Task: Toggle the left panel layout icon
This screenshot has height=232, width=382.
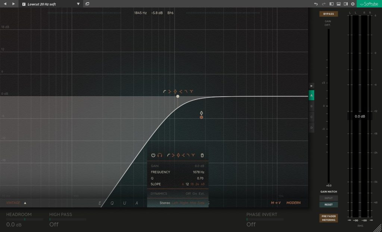Action: (331, 4)
